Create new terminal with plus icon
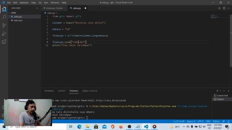Screen dimensions: 232x130 [x=217, y=91]
